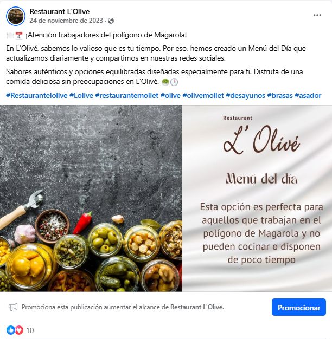
Task: Click the blue like reaction icon
Action: (x=10, y=330)
